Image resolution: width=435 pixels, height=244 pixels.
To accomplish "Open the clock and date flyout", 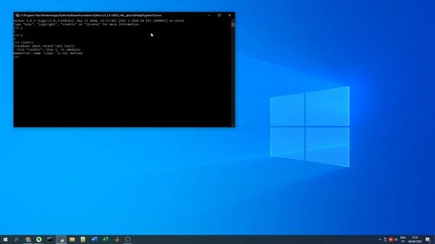I will (415, 239).
